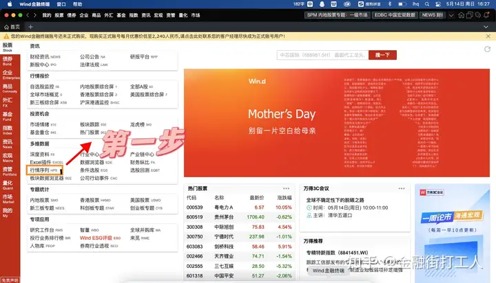
Task: Open the Apple menu
Action: coord(10,4)
